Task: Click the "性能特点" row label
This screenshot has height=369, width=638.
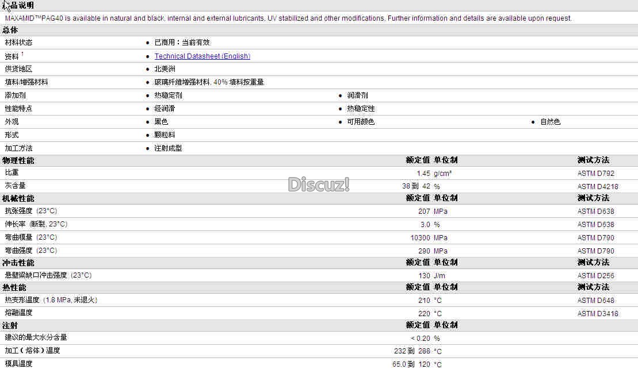Action: [x=19, y=109]
